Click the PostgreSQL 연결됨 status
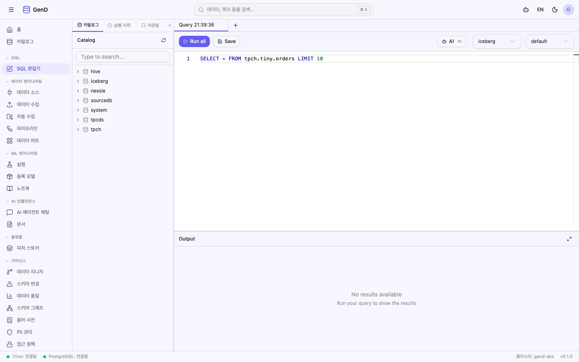The image size is (579, 362). coord(66,356)
